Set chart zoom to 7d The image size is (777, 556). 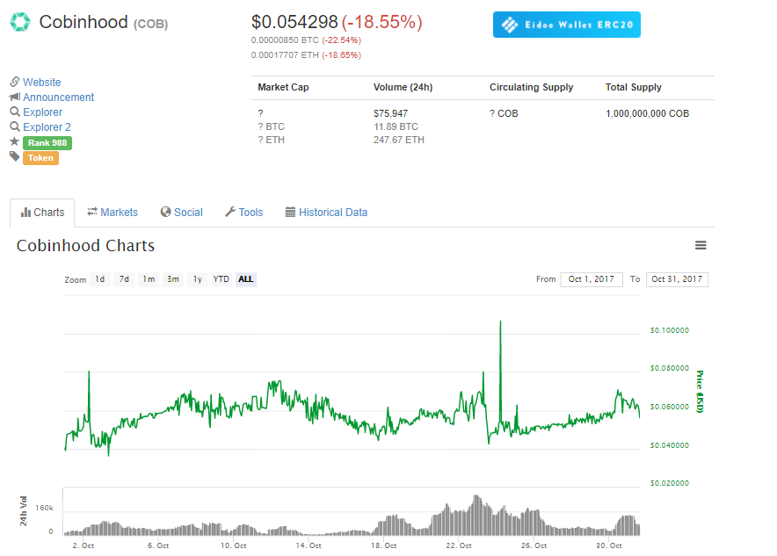pyautogui.click(x=124, y=279)
